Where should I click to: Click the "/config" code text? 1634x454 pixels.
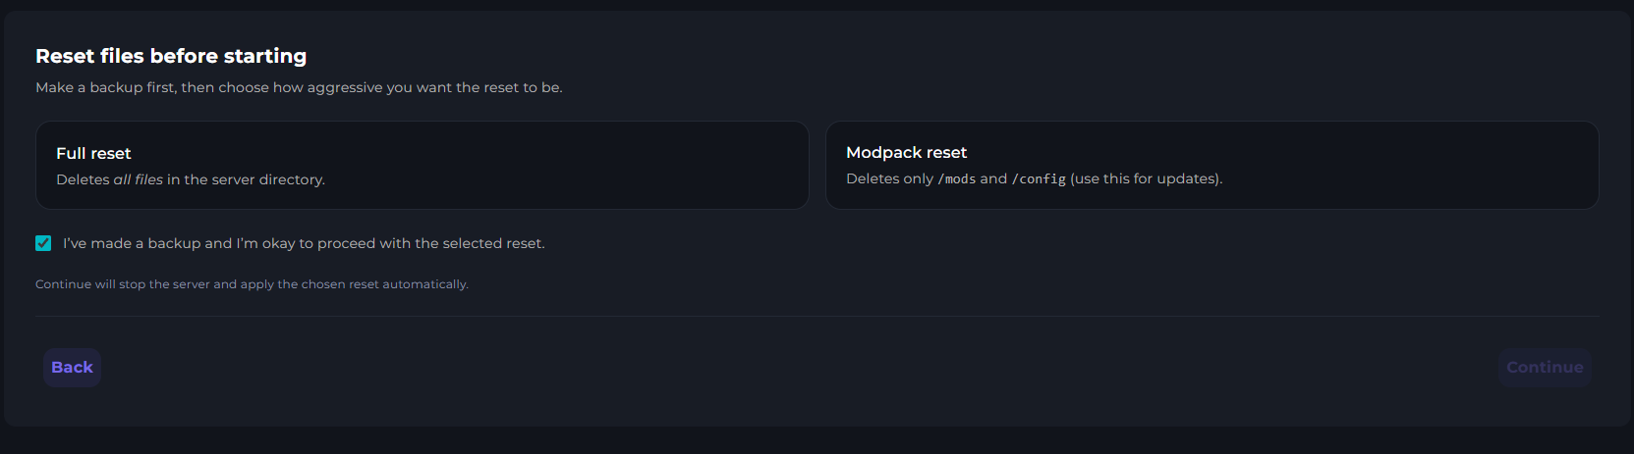1039,179
